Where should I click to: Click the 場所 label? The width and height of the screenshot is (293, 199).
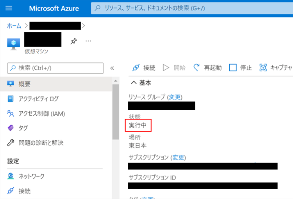point(134,137)
